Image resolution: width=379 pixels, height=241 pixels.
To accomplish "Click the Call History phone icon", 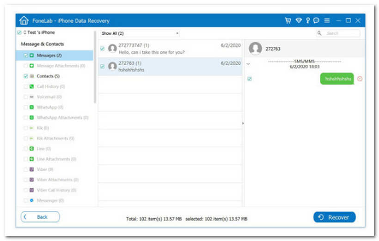I will coord(32,87).
